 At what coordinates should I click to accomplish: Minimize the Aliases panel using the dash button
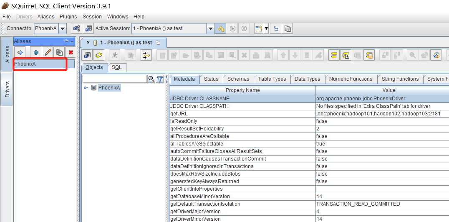click(x=72, y=41)
